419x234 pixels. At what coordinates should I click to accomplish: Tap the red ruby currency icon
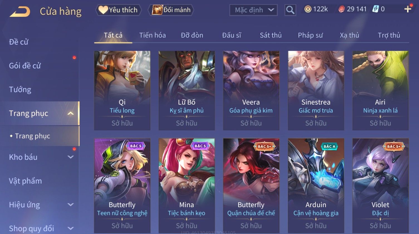(341, 9)
